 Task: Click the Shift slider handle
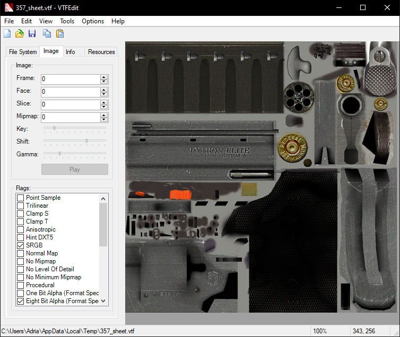[x=86, y=140]
